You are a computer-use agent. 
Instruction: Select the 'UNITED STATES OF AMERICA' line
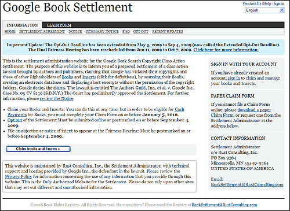click(x=242, y=169)
